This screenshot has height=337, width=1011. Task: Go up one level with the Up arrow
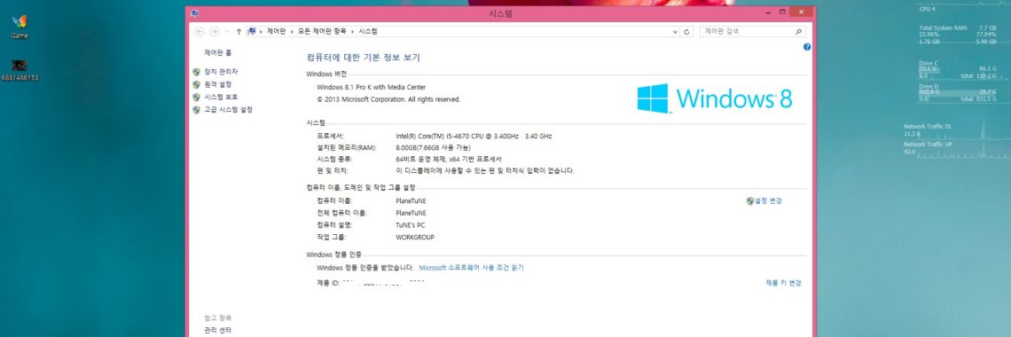click(x=239, y=32)
